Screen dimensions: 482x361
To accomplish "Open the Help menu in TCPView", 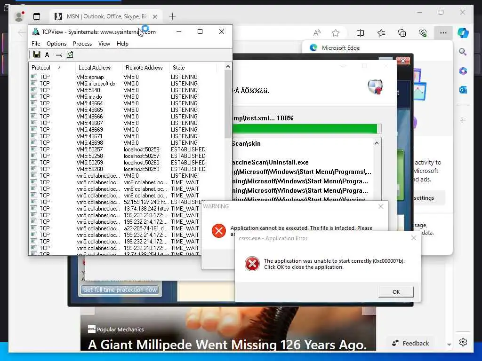I will (x=123, y=44).
